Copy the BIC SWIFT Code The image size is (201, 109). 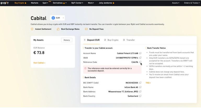pos(140,83)
